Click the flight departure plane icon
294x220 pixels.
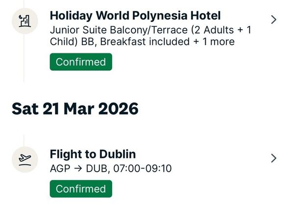click(x=24, y=159)
